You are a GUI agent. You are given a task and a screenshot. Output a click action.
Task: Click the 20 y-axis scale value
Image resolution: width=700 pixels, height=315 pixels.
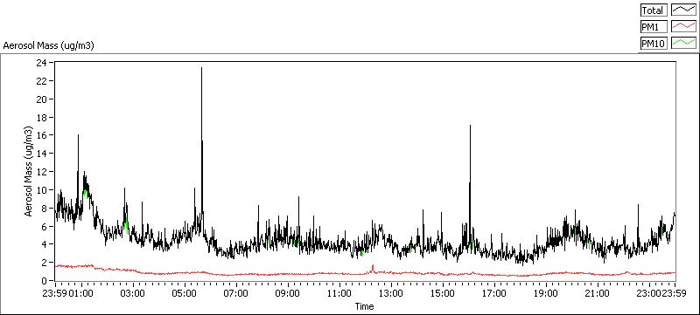tap(42, 99)
